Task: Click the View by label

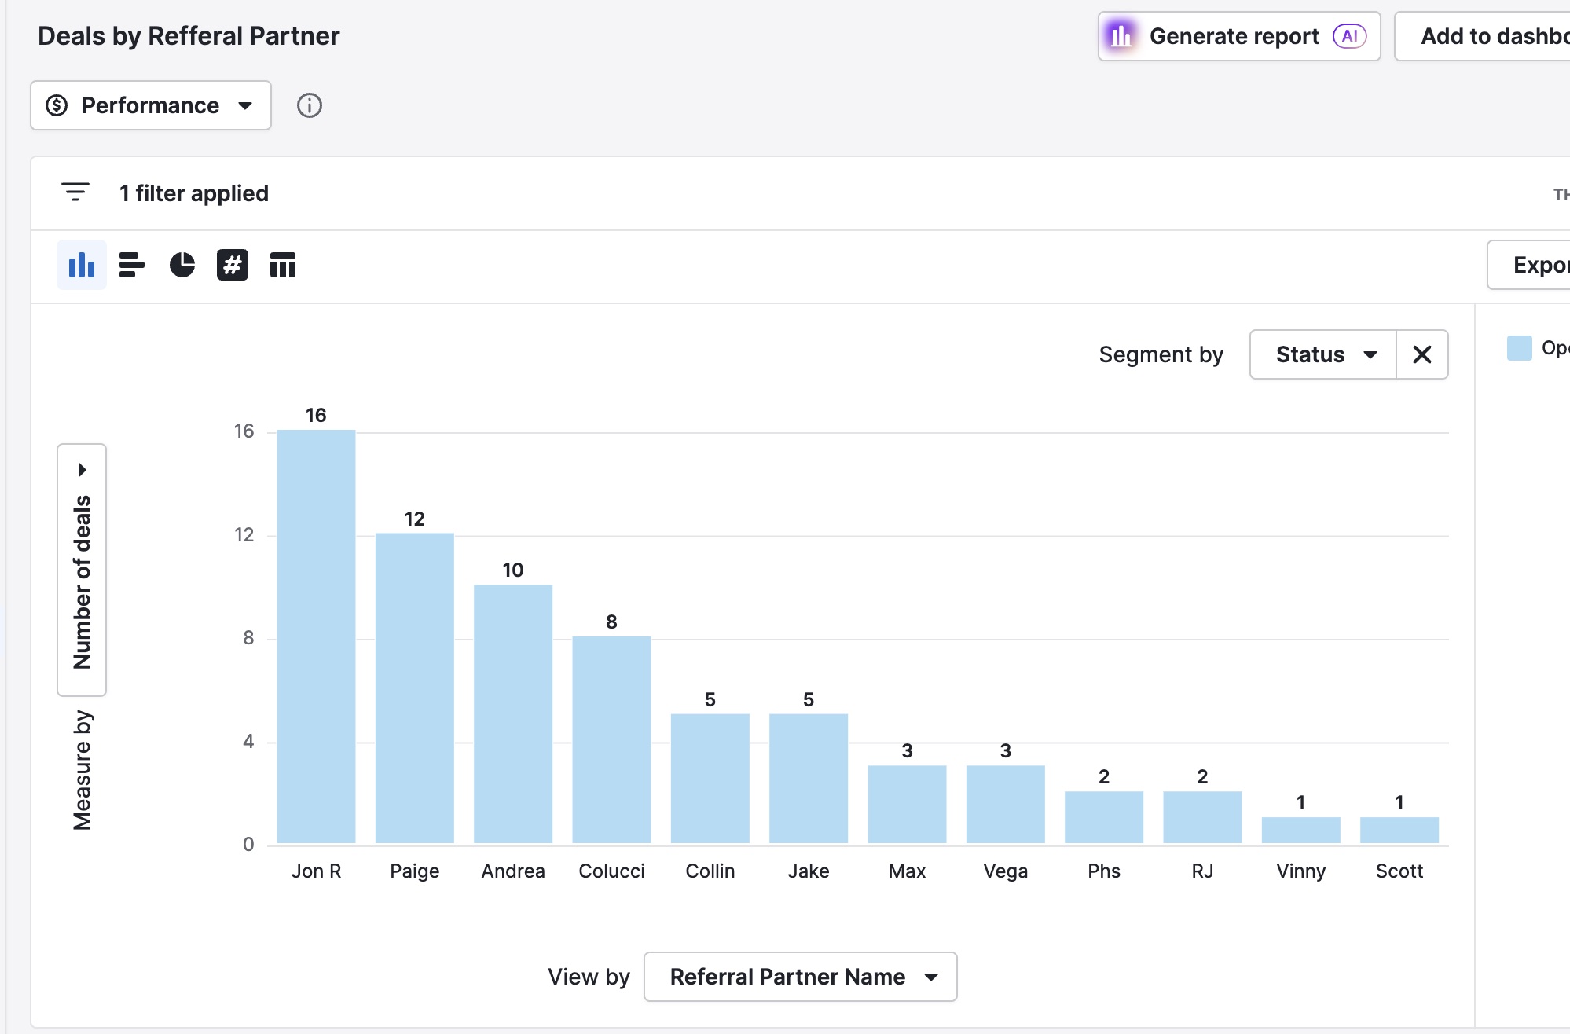Action: pyautogui.click(x=589, y=977)
